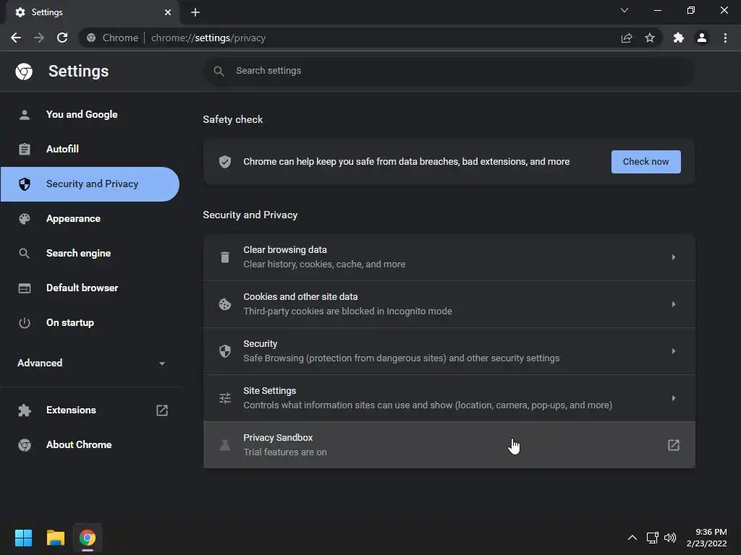Open Extensions link in sidebar

(90, 410)
